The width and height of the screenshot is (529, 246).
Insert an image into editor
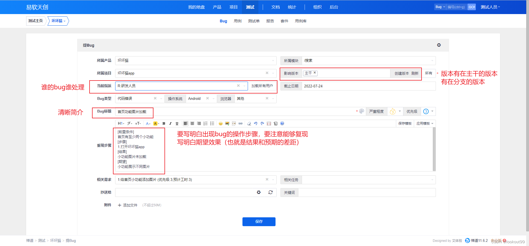coord(227,124)
